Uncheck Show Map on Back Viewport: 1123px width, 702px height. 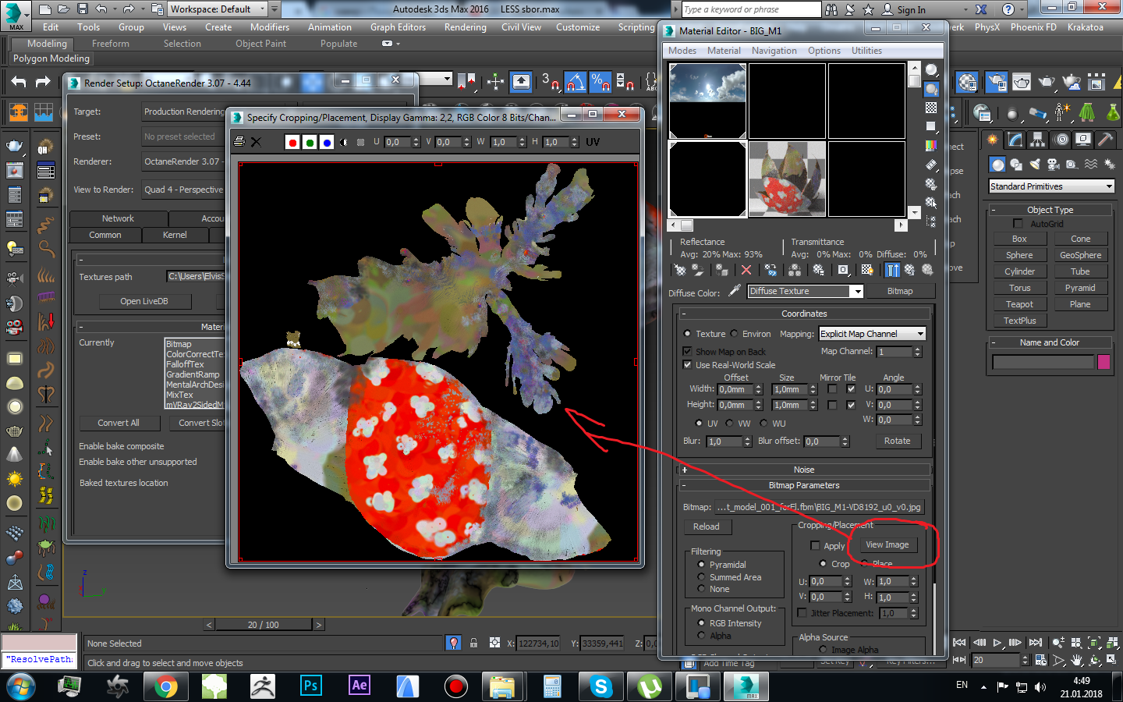[x=687, y=351]
